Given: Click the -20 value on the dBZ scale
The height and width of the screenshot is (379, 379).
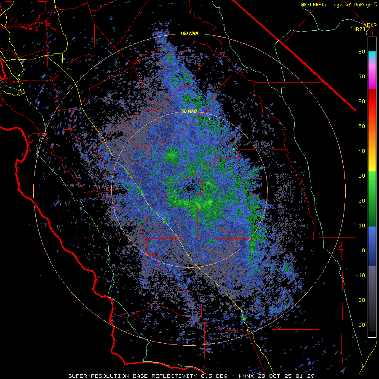Looking at the screenshot, I should pyautogui.click(x=360, y=300).
